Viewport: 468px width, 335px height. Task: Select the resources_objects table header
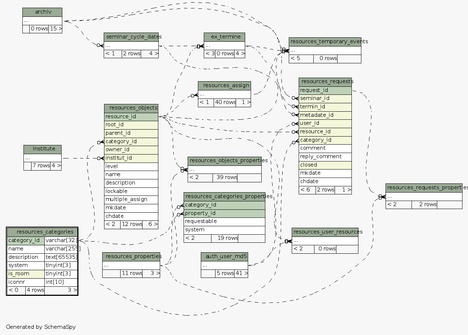tap(131, 108)
